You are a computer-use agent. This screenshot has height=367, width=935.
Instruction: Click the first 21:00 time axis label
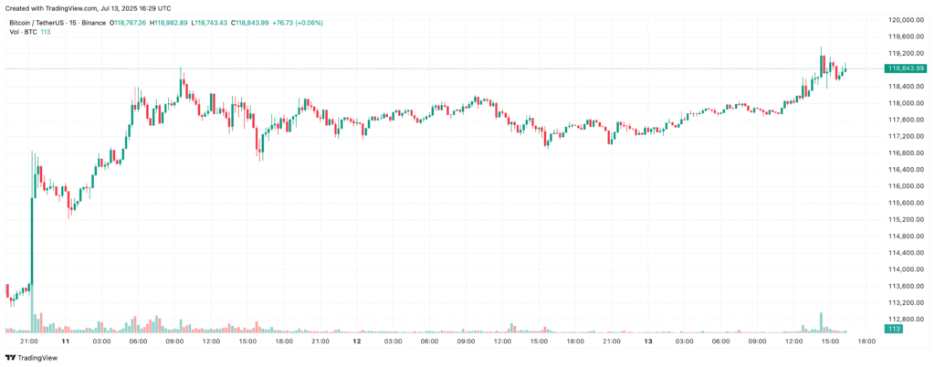pyautogui.click(x=29, y=341)
